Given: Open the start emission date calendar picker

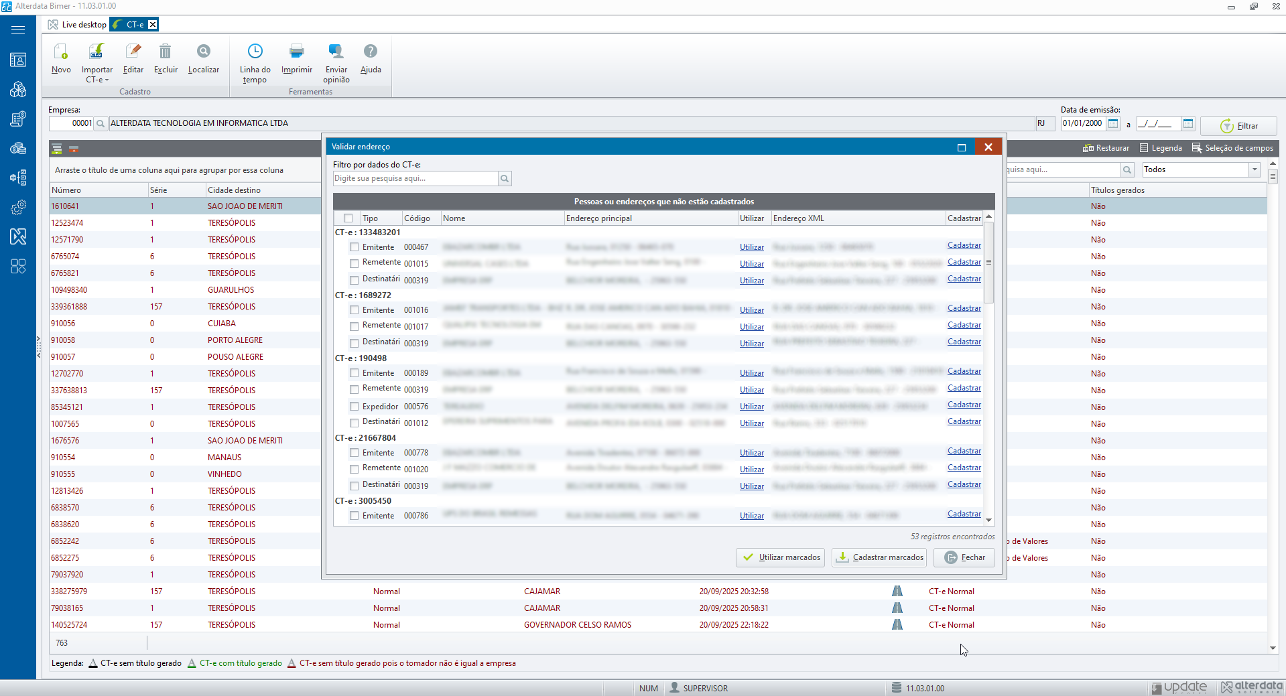Looking at the screenshot, I should 1113,123.
